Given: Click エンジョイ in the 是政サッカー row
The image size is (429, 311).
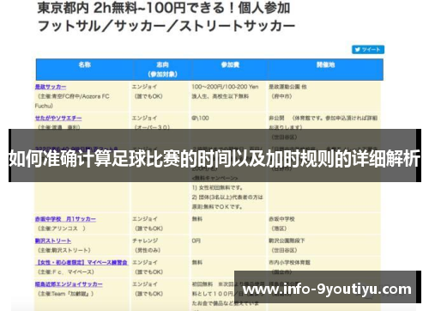Looking at the screenshot, I should tap(144, 87).
